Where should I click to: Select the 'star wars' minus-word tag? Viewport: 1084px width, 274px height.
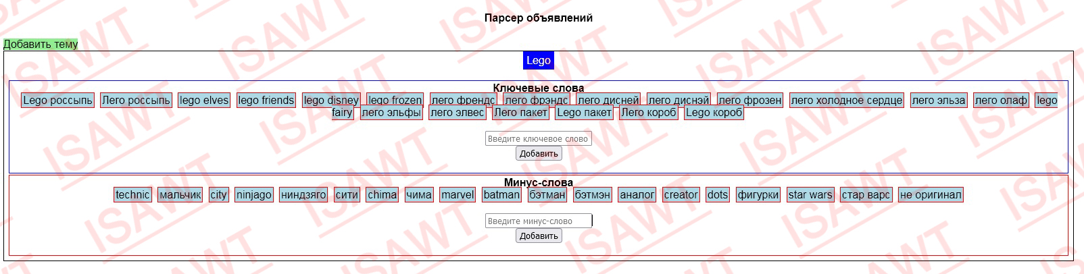point(810,194)
